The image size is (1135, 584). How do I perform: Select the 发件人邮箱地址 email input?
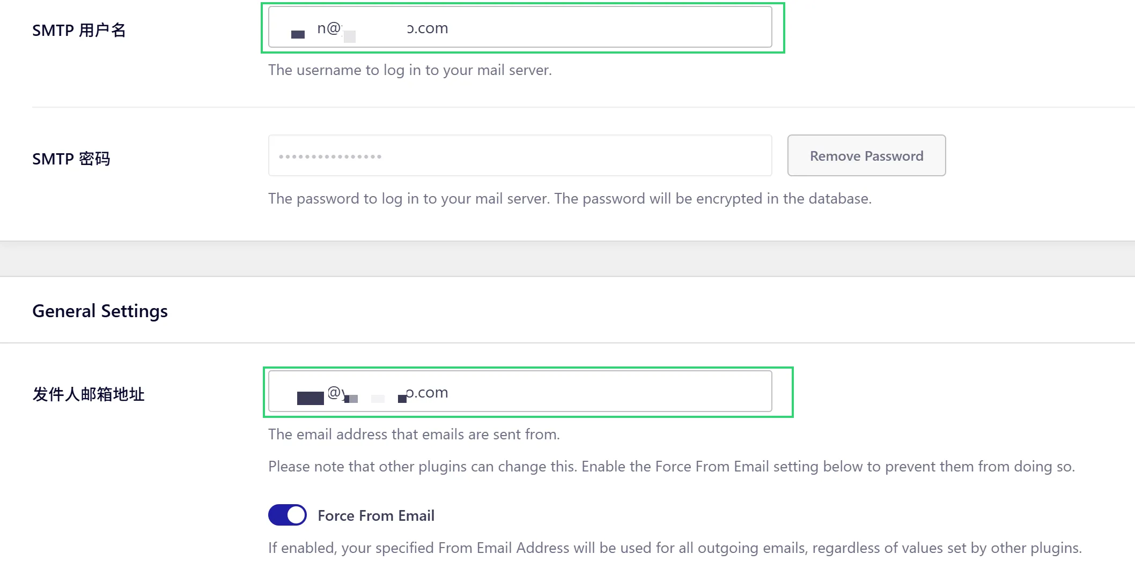tap(590, 392)
